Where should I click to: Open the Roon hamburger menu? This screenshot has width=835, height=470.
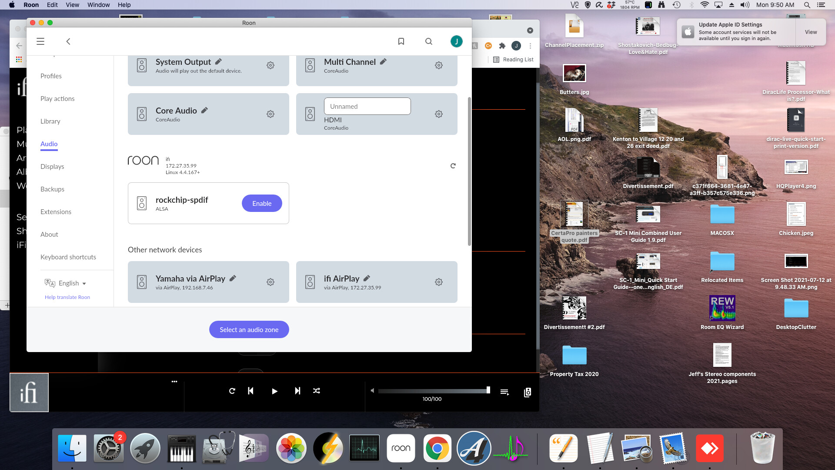(40, 41)
